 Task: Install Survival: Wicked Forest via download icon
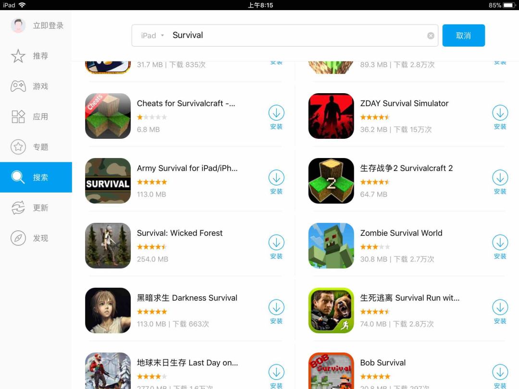276,243
